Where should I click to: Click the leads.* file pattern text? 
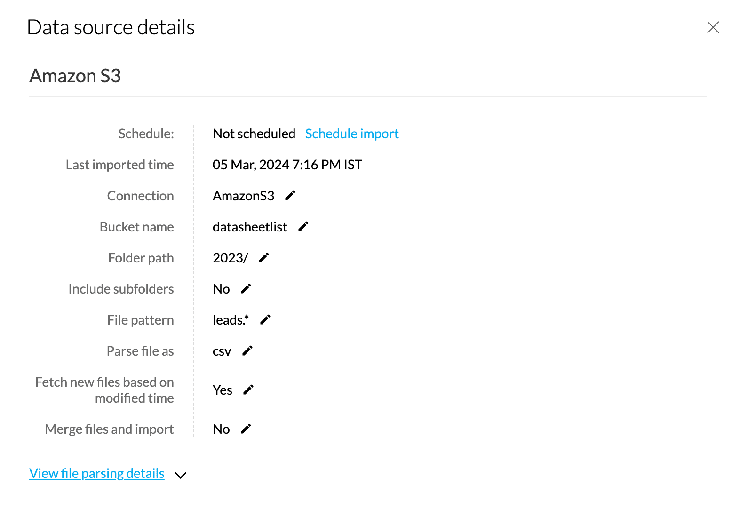tap(231, 320)
